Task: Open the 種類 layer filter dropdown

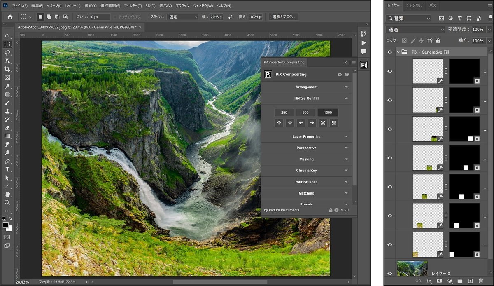Action: 408,19
